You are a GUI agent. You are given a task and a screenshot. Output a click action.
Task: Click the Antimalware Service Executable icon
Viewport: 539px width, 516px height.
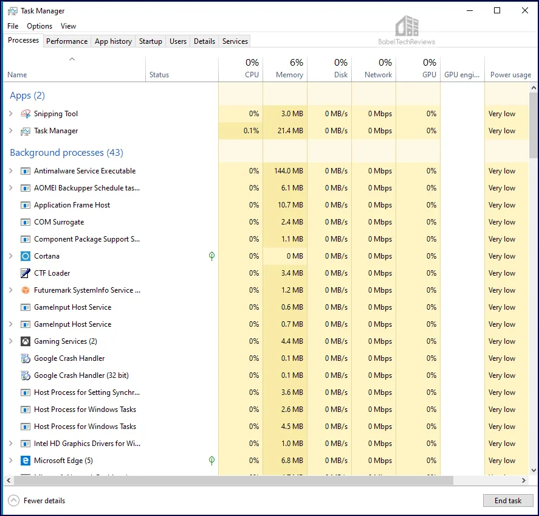[x=26, y=171]
